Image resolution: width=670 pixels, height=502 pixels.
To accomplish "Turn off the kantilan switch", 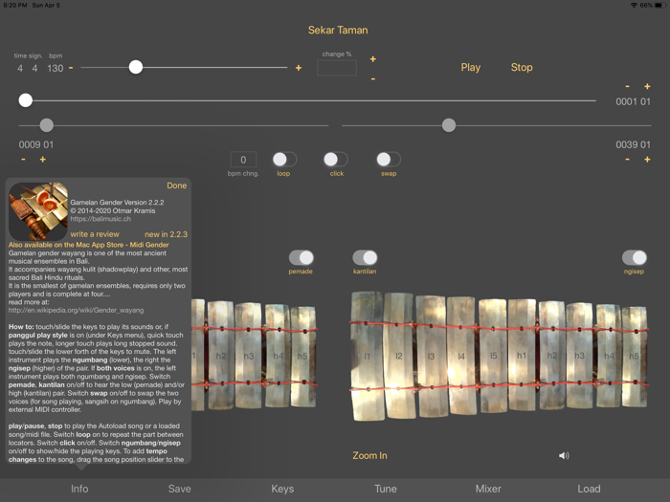I will (x=365, y=257).
